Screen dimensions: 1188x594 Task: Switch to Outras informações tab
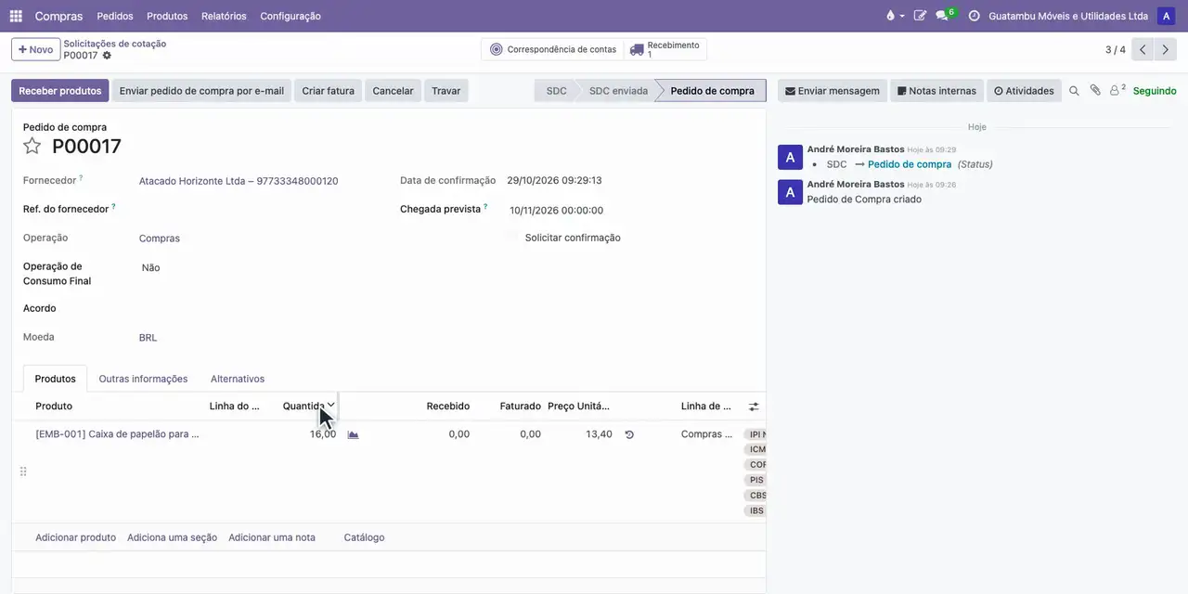pos(143,379)
